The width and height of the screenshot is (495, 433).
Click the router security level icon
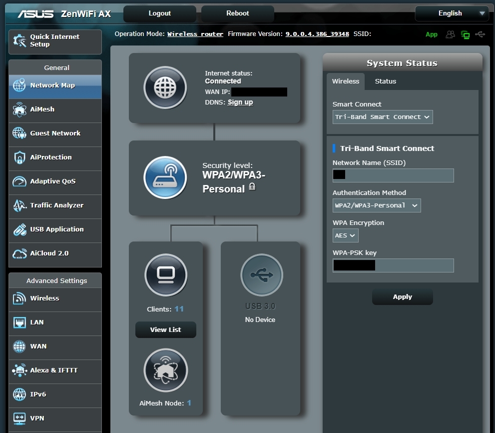(x=165, y=177)
